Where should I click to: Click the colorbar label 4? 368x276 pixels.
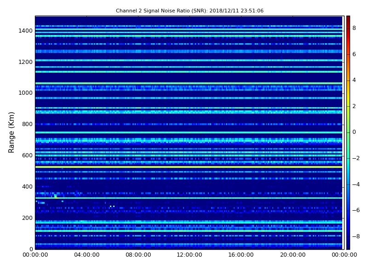coord(354,80)
